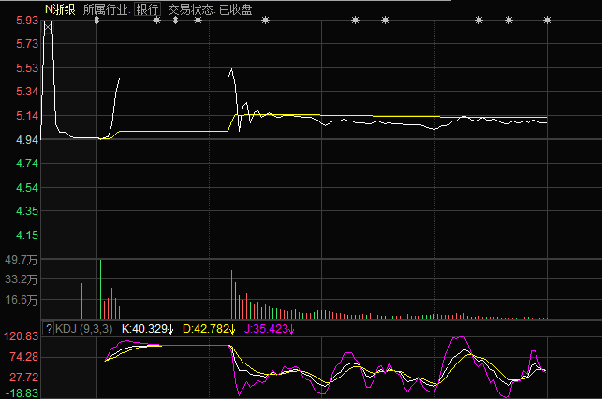Click the leftmost diamond marker on the top timeline
The image size is (602, 399).
(96, 21)
